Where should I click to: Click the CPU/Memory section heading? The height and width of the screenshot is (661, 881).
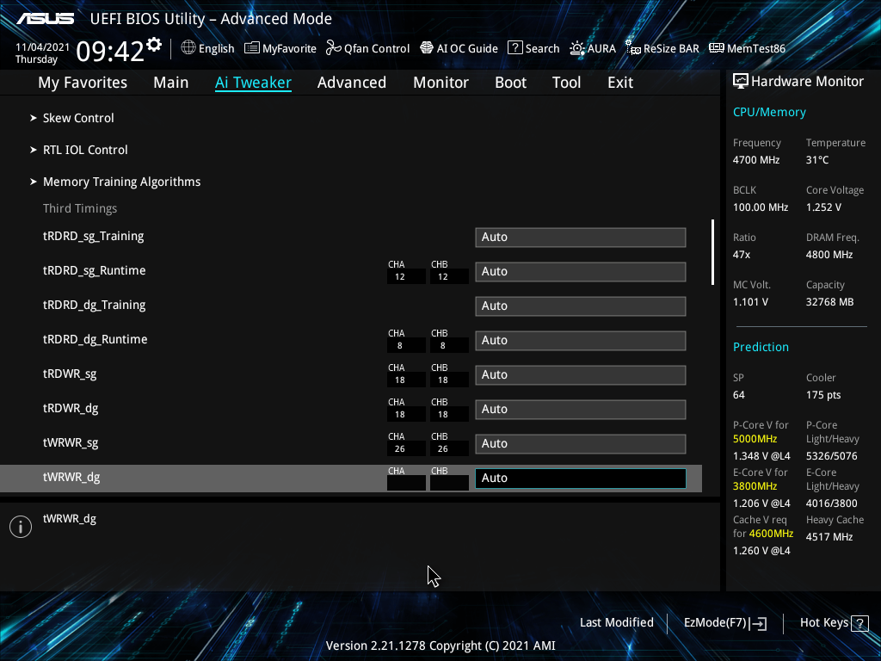coord(769,112)
